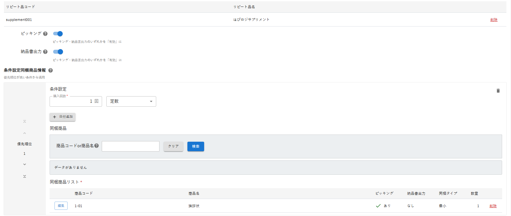Move priority to top with double-up arrow
The image size is (511, 216).
point(25,121)
